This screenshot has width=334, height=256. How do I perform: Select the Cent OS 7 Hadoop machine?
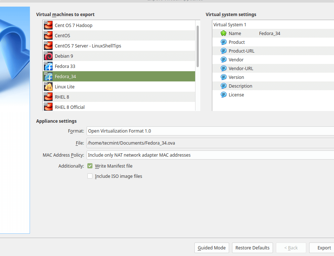[x=119, y=25]
